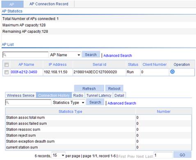The width and height of the screenshot is (196, 160).
Task: Open the Detail tab
Action: (x=119, y=95)
